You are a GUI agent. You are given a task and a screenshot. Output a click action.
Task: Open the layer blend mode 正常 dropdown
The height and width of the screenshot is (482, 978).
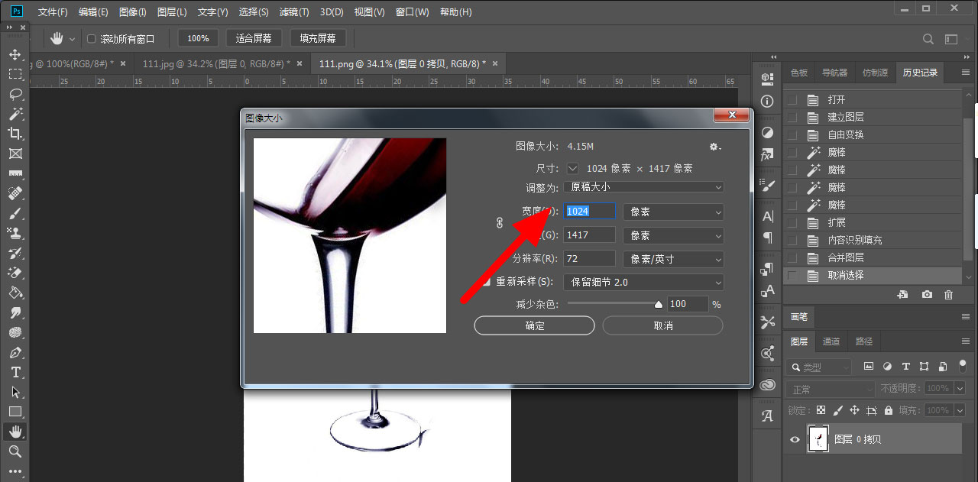click(831, 389)
